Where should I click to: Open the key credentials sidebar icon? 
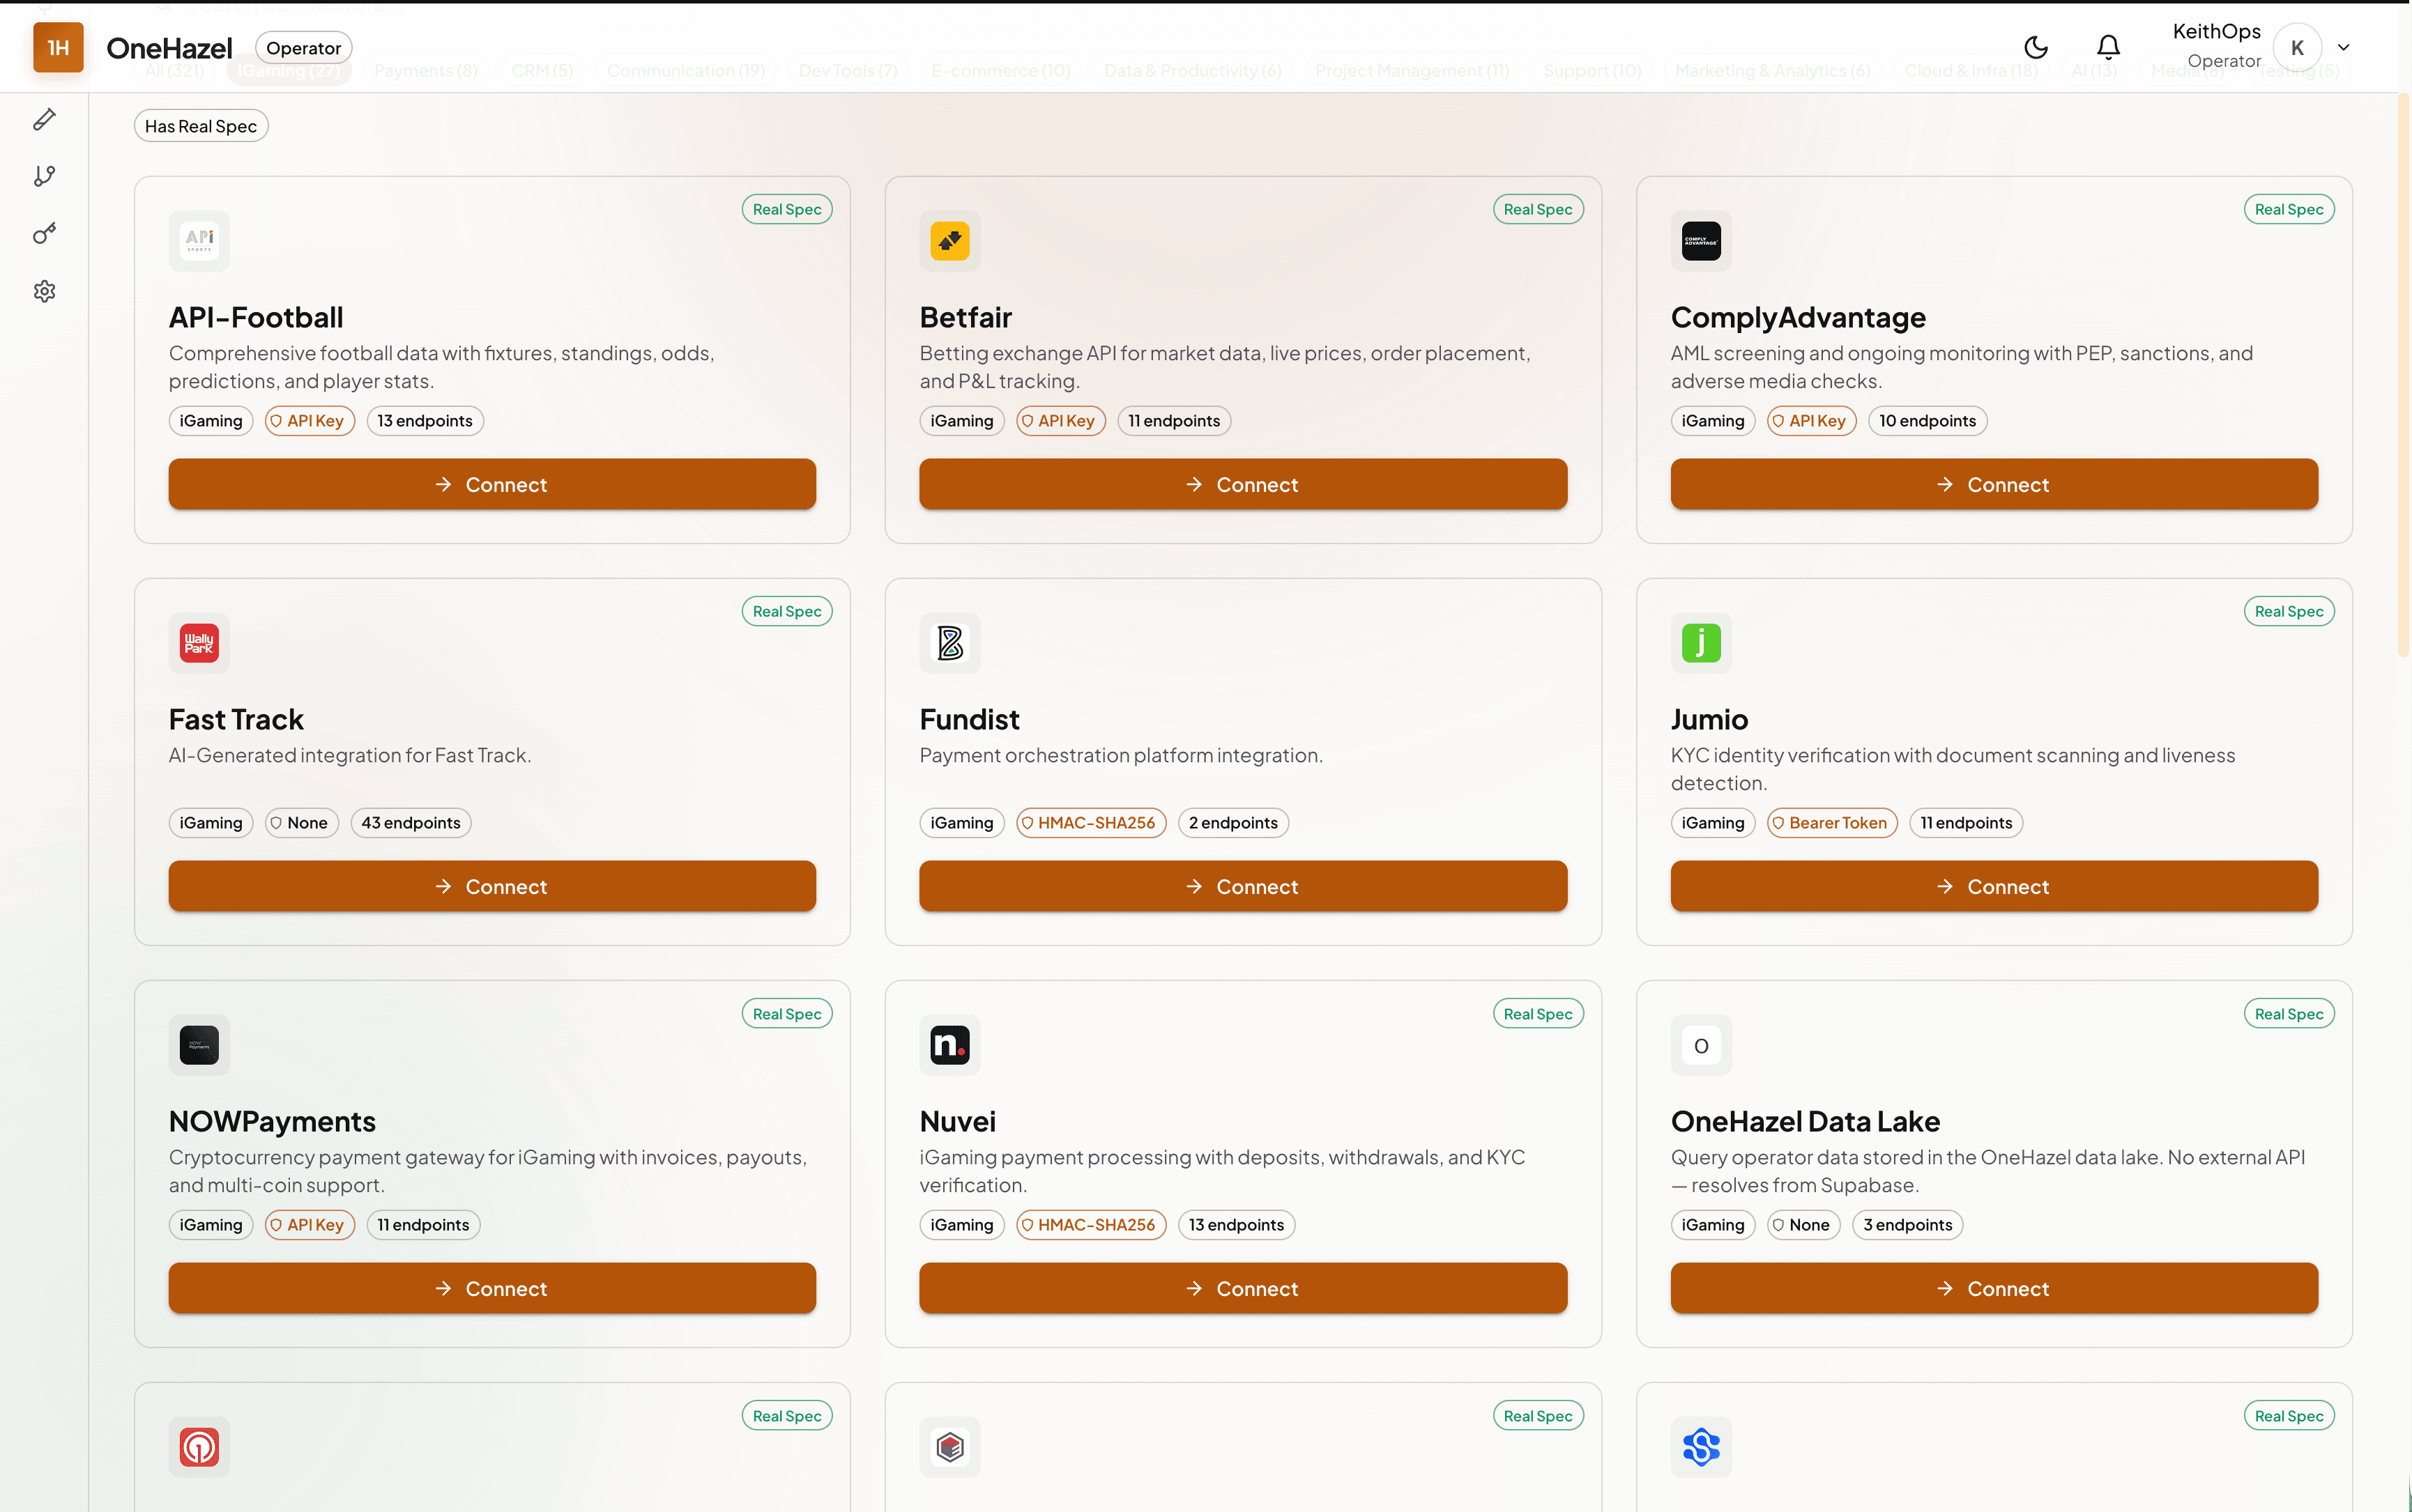(x=44, y=234)
